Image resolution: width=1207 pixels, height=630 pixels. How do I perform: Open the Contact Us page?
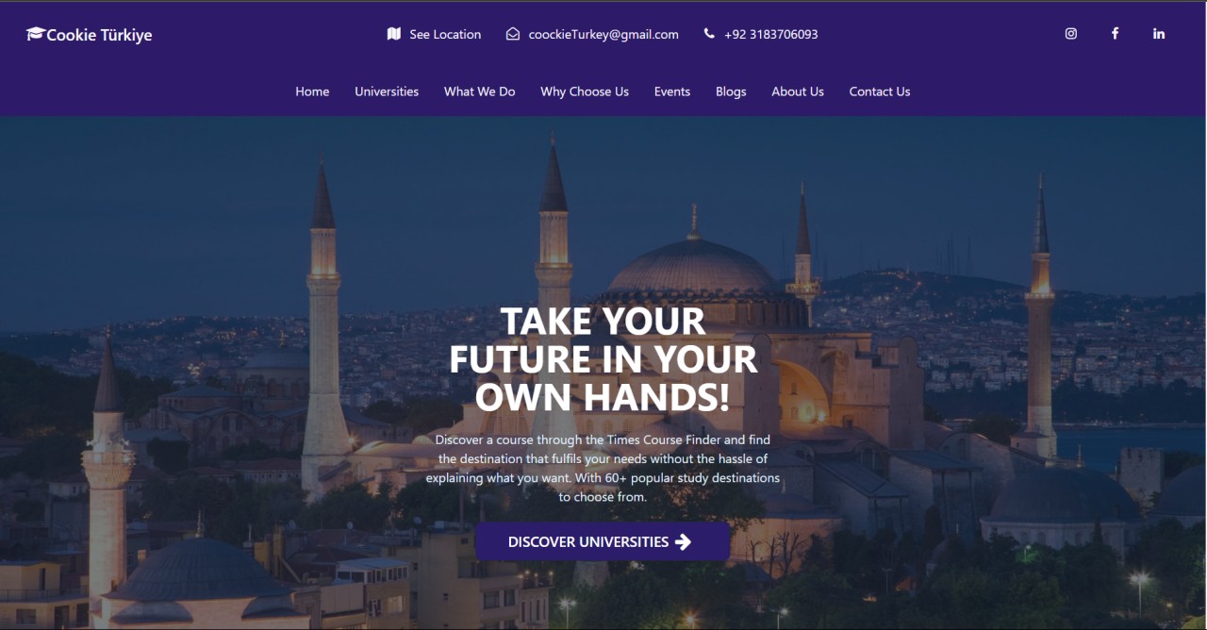tap(880, 91)
